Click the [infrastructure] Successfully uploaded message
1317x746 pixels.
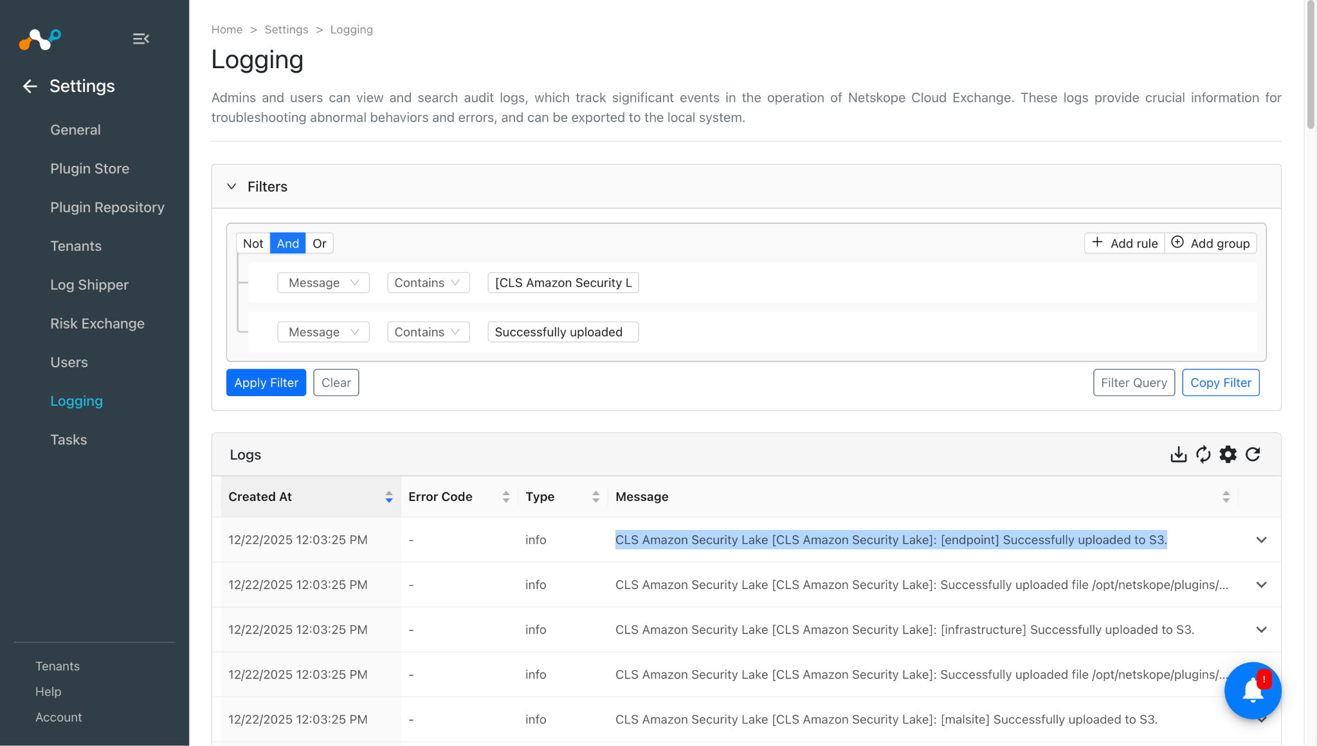(x=904, y=630)
